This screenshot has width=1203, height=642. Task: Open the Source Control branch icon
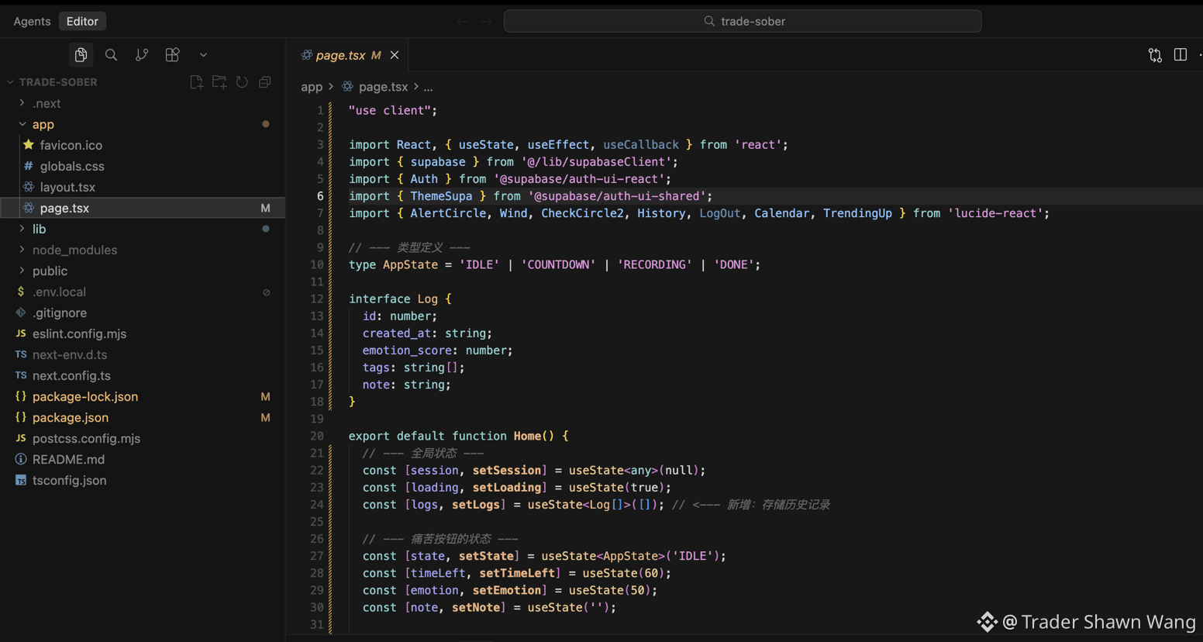(142, 55)
